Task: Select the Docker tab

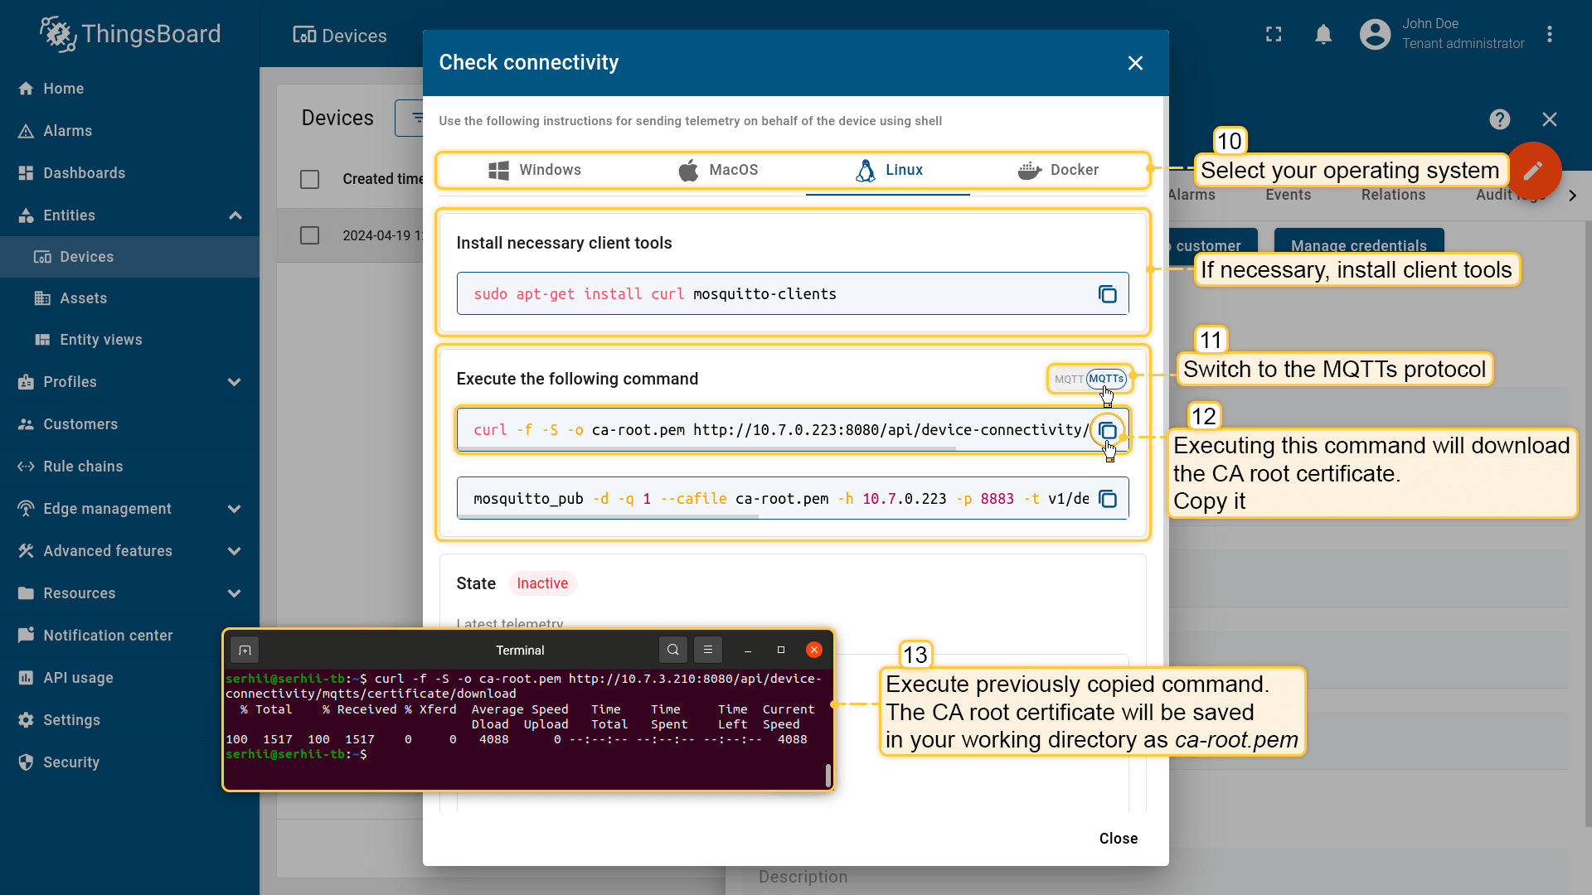Action: click(1058, 170)
